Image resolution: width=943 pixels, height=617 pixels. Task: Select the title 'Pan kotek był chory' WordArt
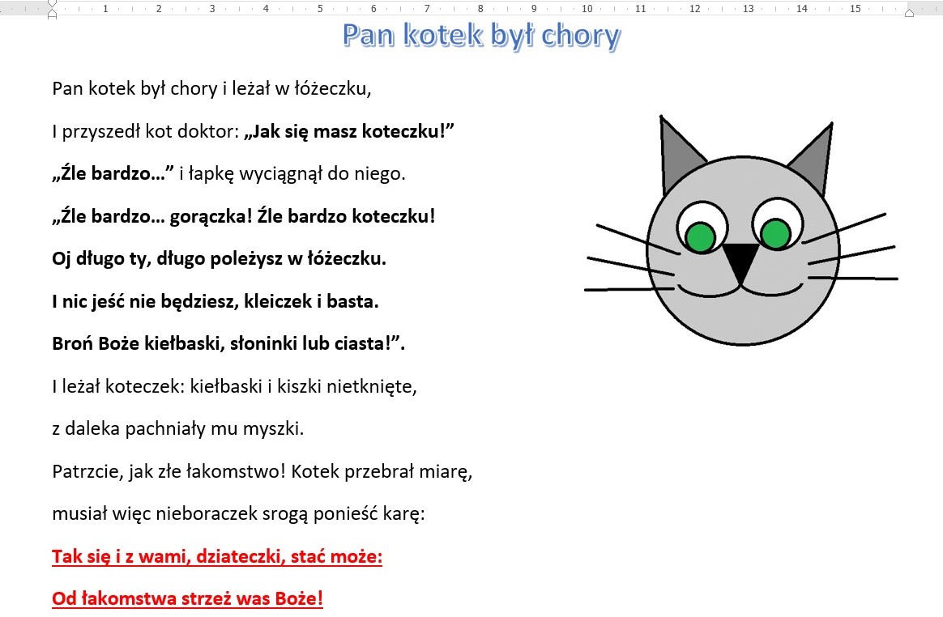pyautogui.click(x=480, y=36)
